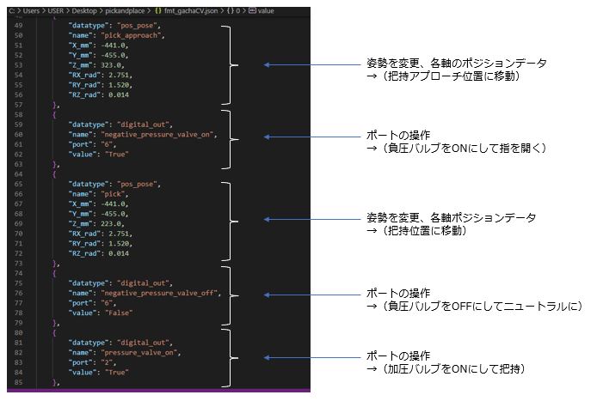Place cursor on "pick_approach" name value
Screen dimensions: 597x401
click(x=132, y=38)
